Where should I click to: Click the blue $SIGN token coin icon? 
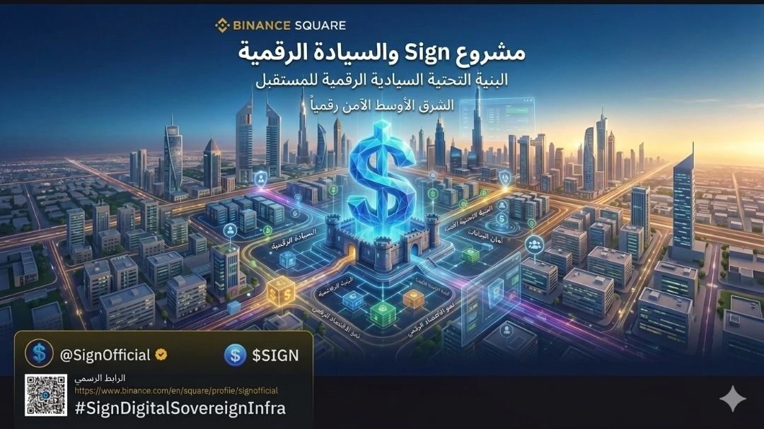tap(236, 355)
